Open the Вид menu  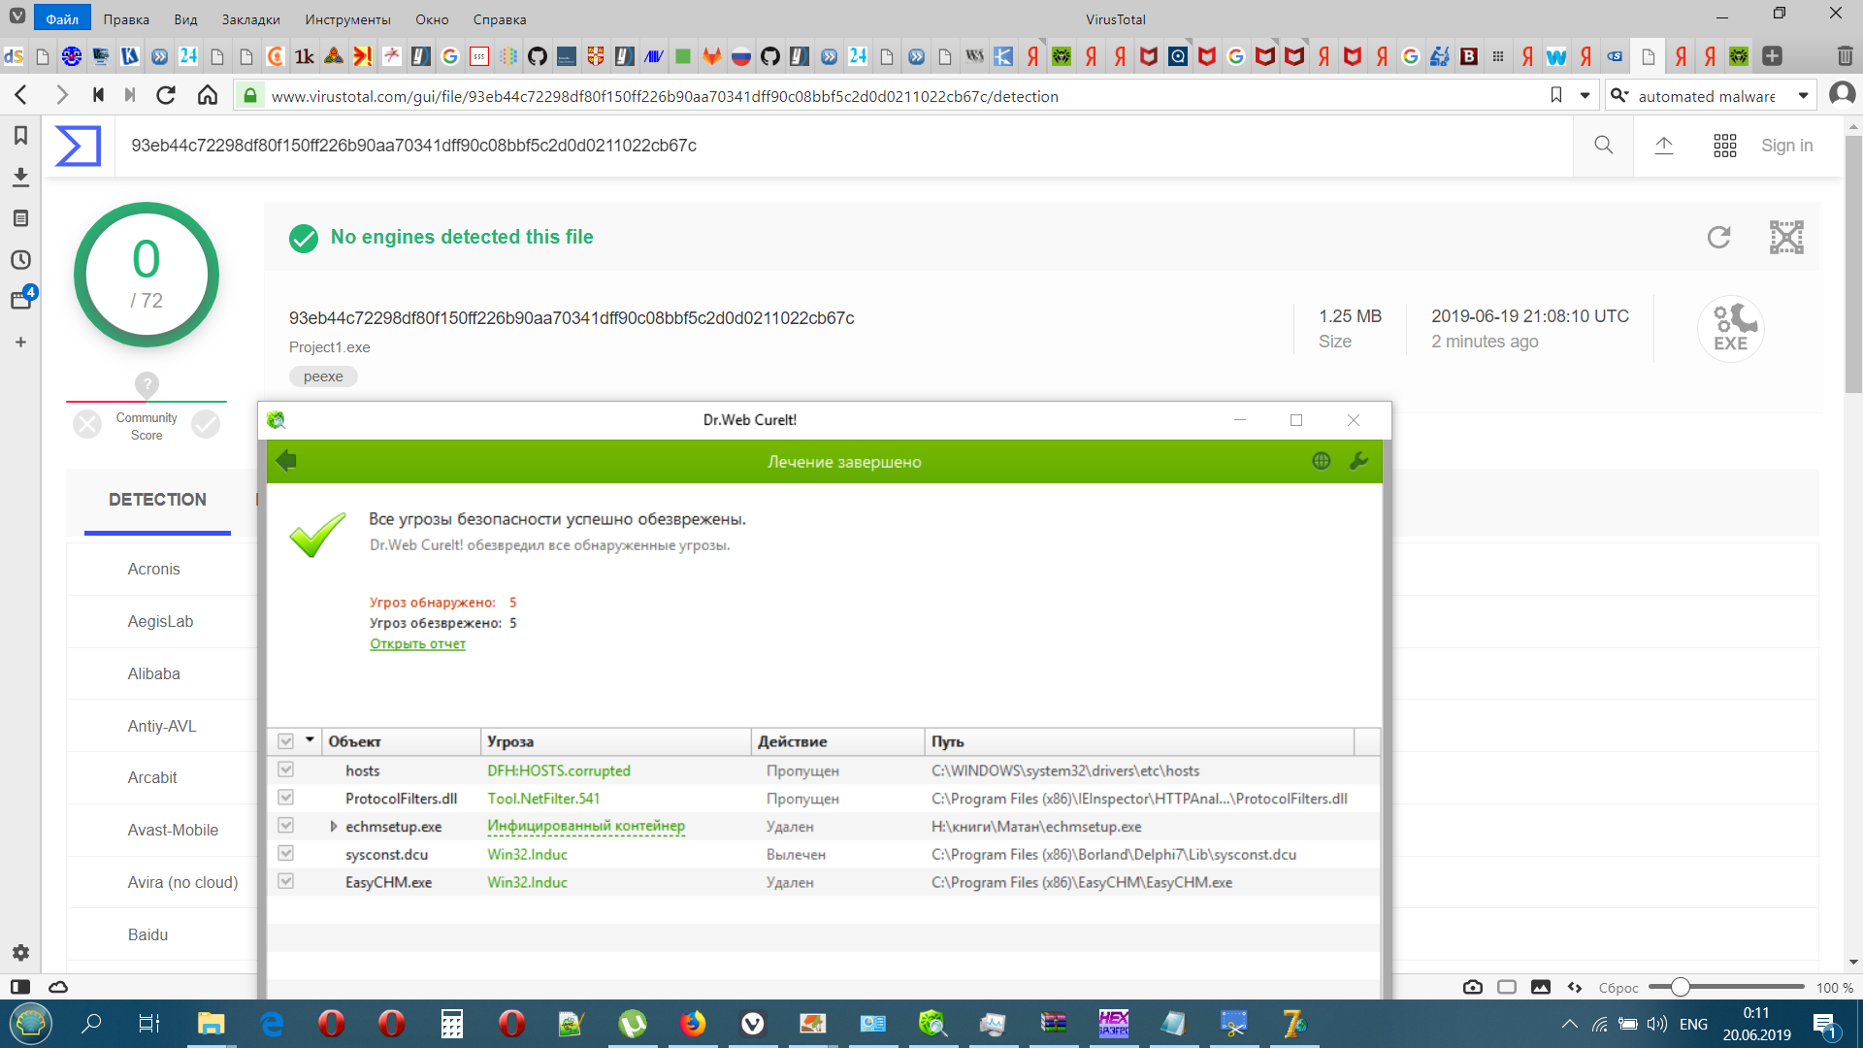[185, 18]
